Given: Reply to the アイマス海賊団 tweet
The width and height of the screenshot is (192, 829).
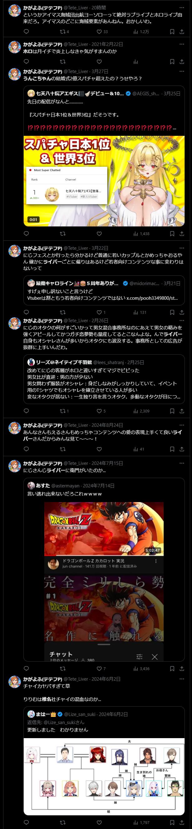Looking at the screenshot, I should (x=26, y=32).
